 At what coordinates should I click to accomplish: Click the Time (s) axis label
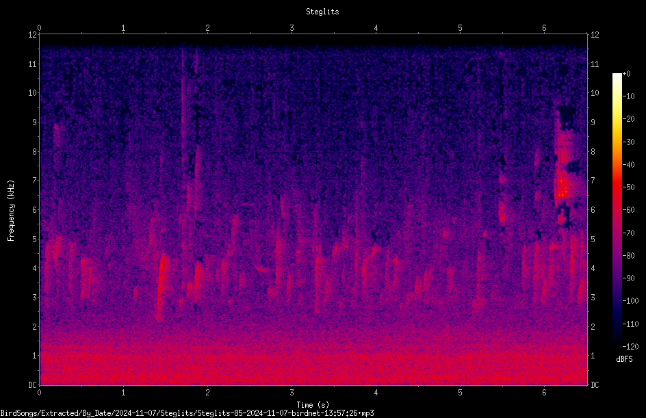[313, 405]
